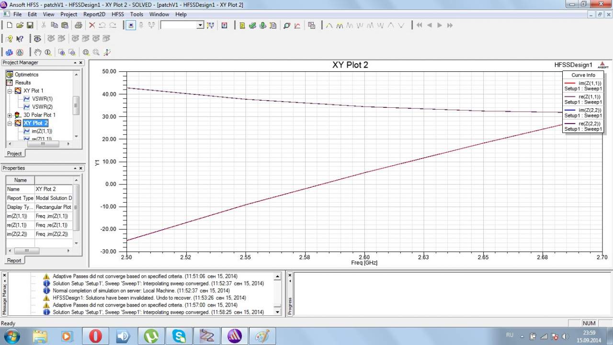The height and width of the screenshot is (345, 613).
Task: Open a project with the folder icon
Action: (x=20, y=25)
